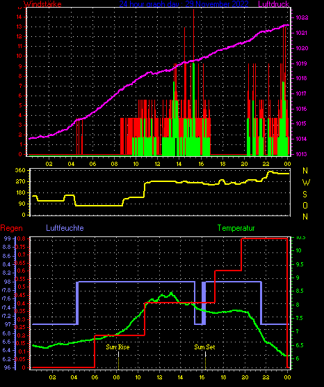Click pressure axis value 1015
324x387 pixels.
tap(302, 123)
